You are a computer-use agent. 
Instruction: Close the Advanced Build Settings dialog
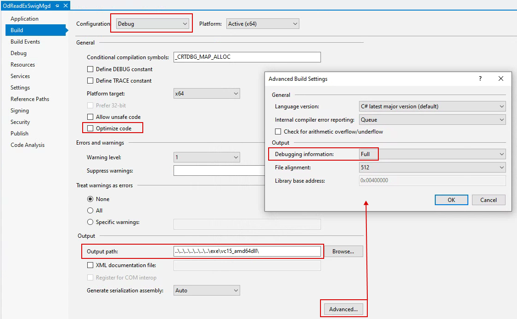point(501,78)
